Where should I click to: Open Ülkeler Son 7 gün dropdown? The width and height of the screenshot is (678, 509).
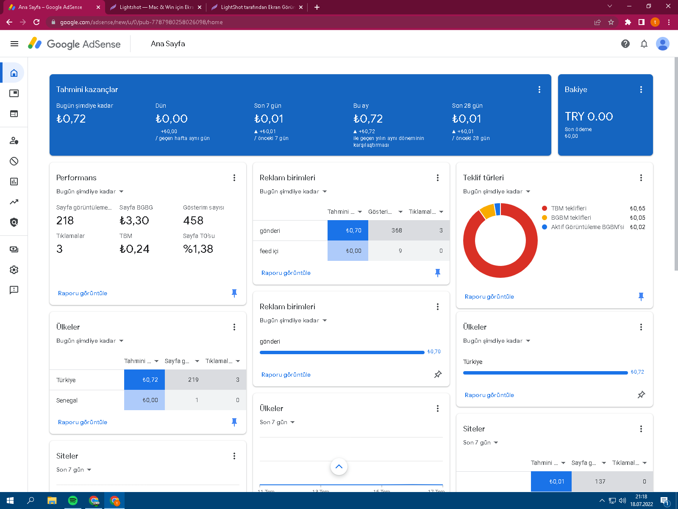point(277,422)
